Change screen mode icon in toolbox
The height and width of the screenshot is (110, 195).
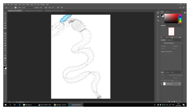[x=5, y=73]
